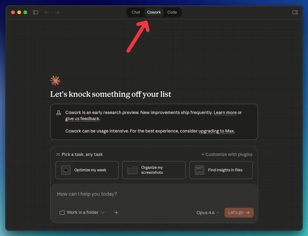Go back with the left arrow
The height and width of the screenshot is (236, 308).
47,12
